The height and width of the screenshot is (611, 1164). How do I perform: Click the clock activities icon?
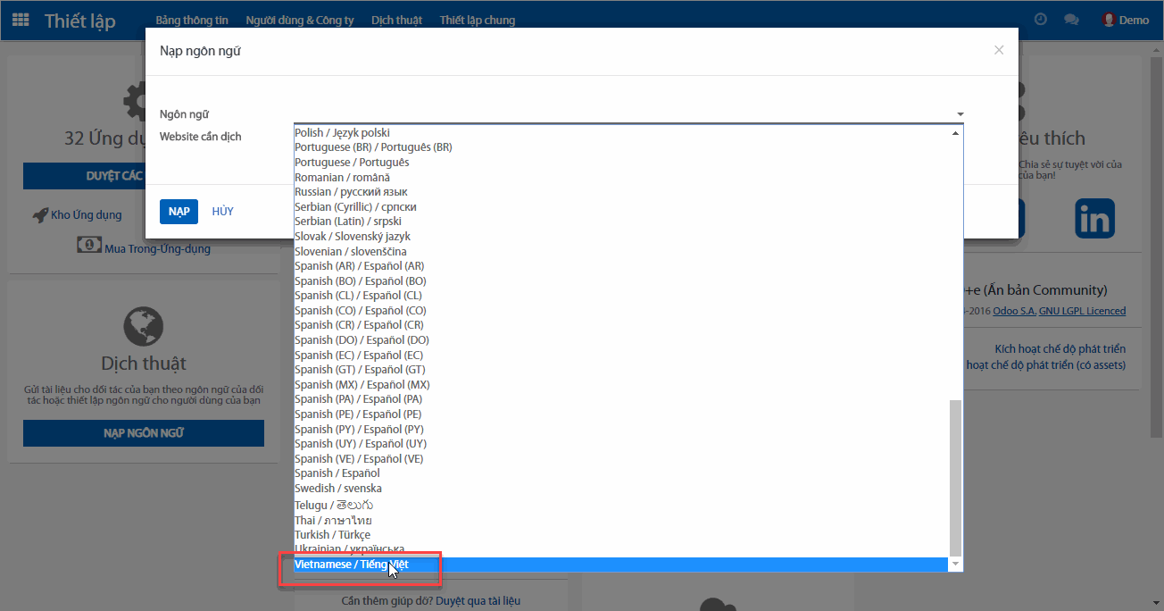[1041, 20]
